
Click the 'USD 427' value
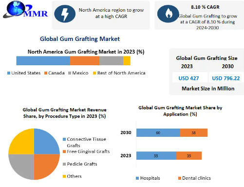pyautogui.click(x=188, y=78)
